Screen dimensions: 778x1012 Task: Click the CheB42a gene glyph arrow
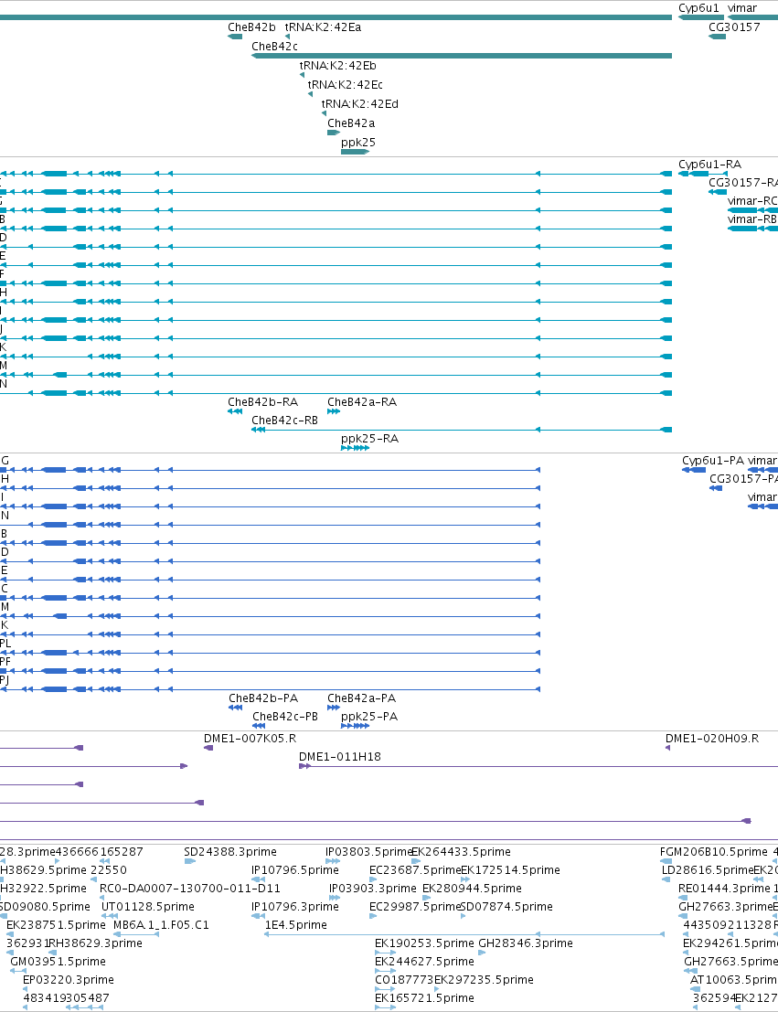click(334, 133)
